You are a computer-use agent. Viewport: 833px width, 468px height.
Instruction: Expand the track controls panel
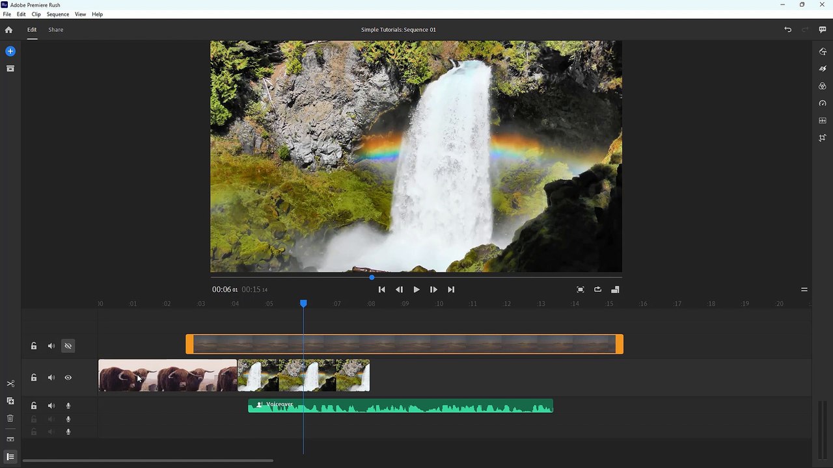10,457
